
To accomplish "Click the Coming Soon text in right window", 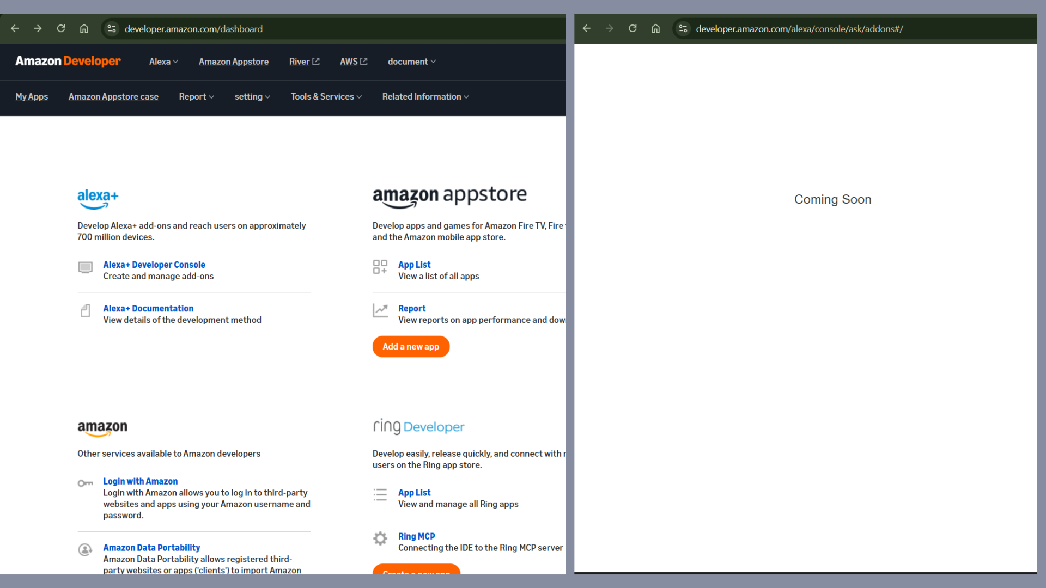I will coord(832,199).
